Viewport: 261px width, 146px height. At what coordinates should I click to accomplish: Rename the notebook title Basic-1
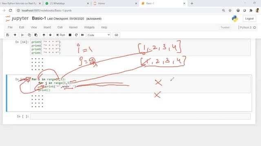[x=39, y=18]
